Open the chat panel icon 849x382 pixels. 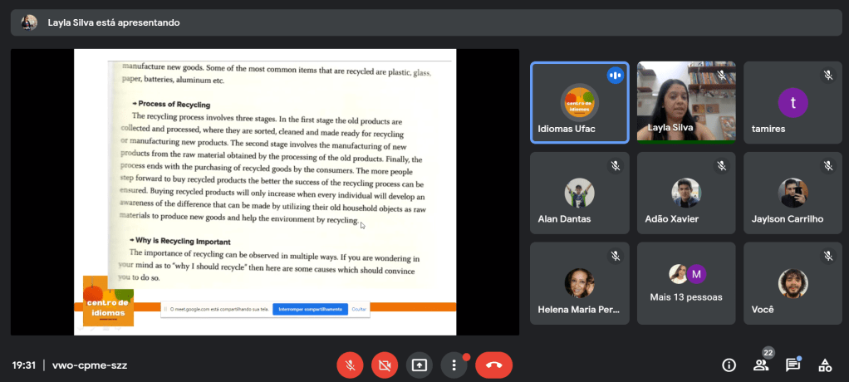coord(793,365)
